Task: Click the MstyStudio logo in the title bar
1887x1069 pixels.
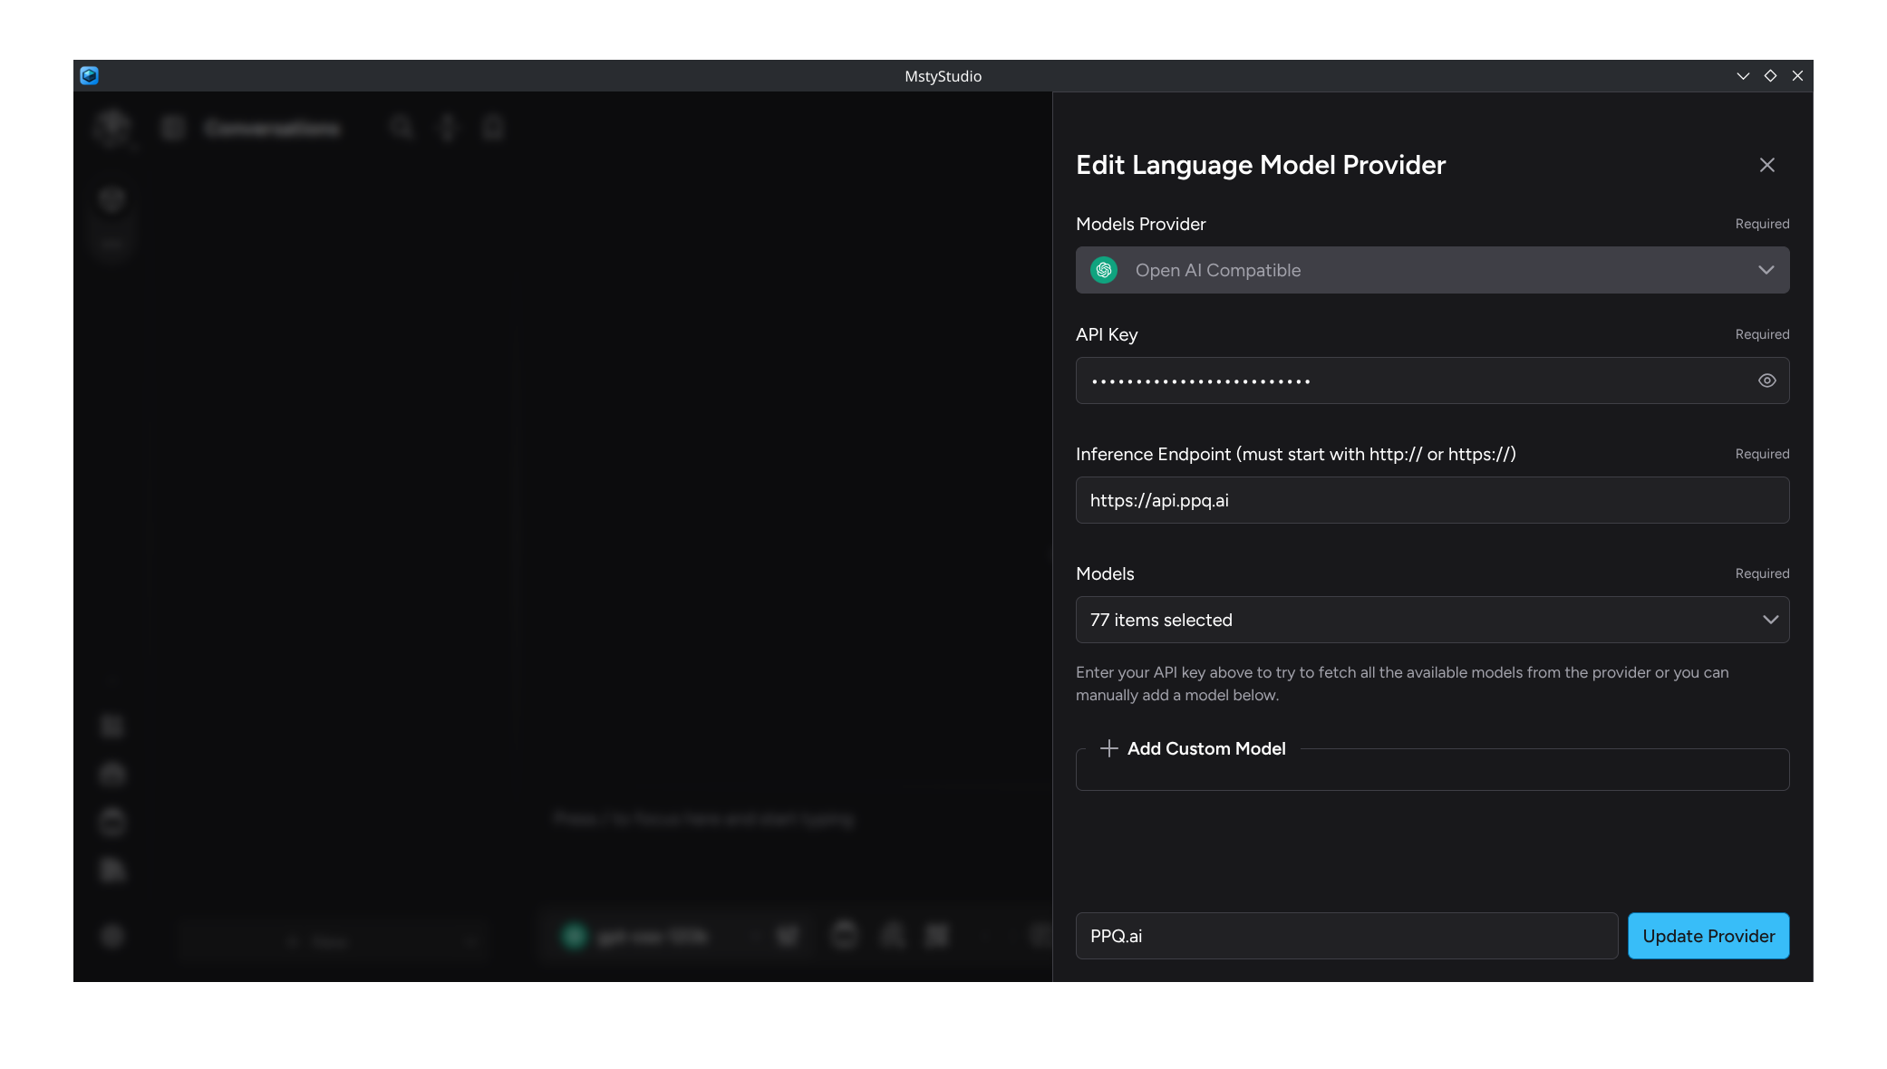Action: point(90,76)
